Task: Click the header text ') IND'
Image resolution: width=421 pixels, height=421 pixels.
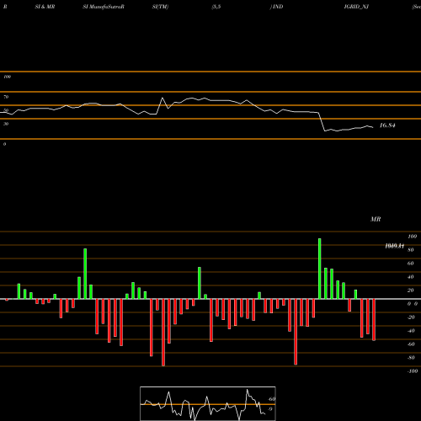Action: tap(276, 7)
